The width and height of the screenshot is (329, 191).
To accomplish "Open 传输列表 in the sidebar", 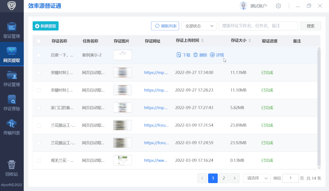I will (x=12, y=127).
